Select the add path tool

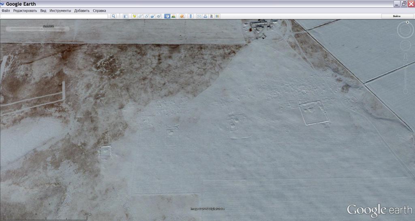pyautogui.click(x=147, y=16)
